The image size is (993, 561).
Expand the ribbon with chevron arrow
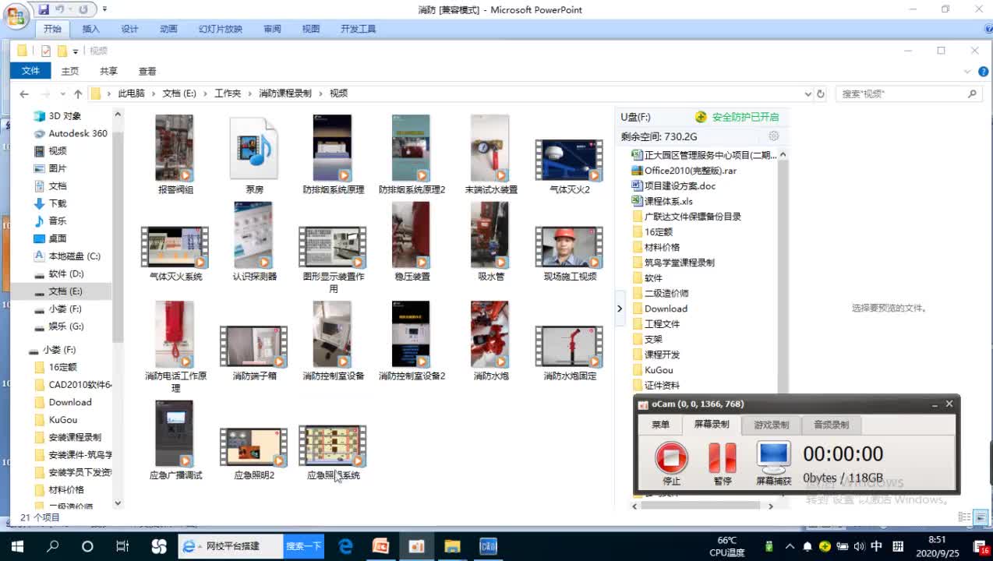[x=966, y=71]
